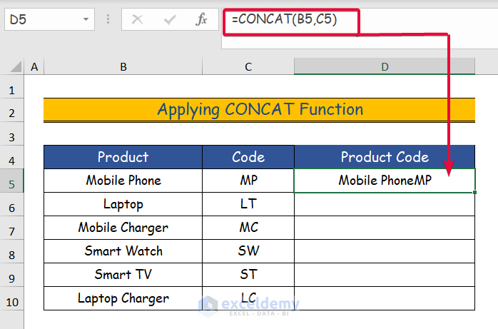Expand the Name Box dropdown arrow
Image resolution: width=498 pixels, height=329 pixels.
pyautogui.click(x=86, y=20)
